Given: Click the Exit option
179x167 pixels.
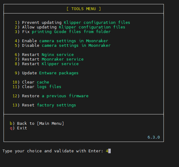Looking at the screenshot, I should click(x=18, y=128).
